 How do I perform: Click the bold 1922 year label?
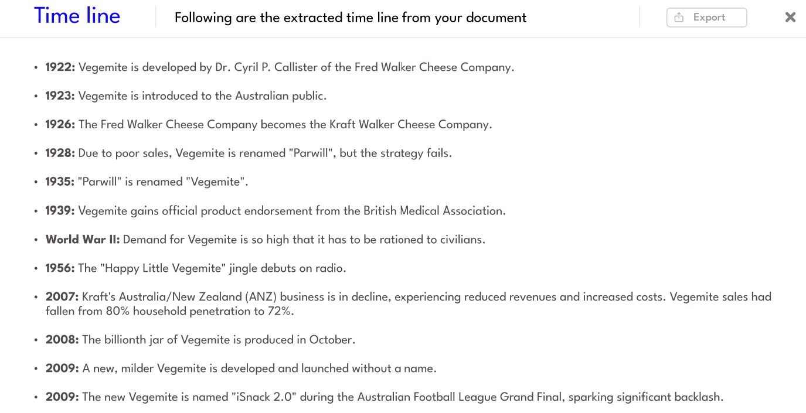60,67
